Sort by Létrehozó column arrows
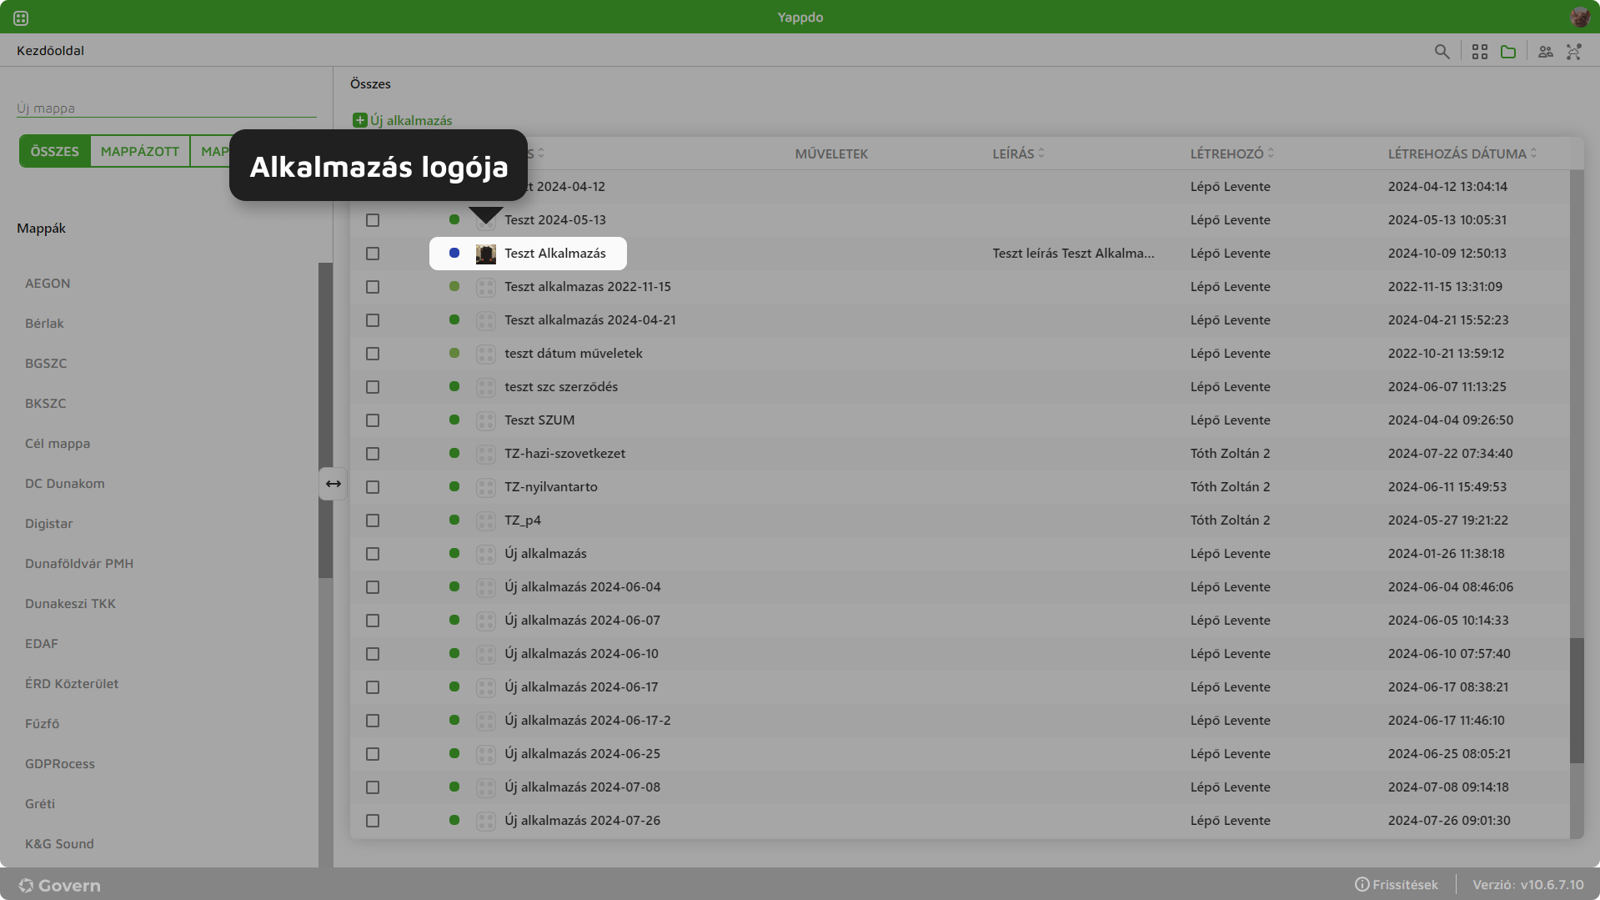Viewport: 1600px width, 900px height. click(1270, 153)
